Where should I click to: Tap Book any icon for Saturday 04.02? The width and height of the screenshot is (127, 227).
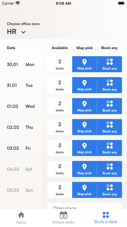[110, 166]
